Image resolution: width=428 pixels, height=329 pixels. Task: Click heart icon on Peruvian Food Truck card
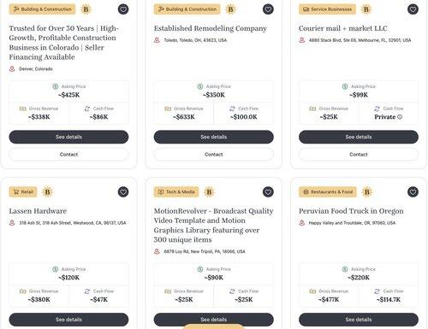pos(413,191)
